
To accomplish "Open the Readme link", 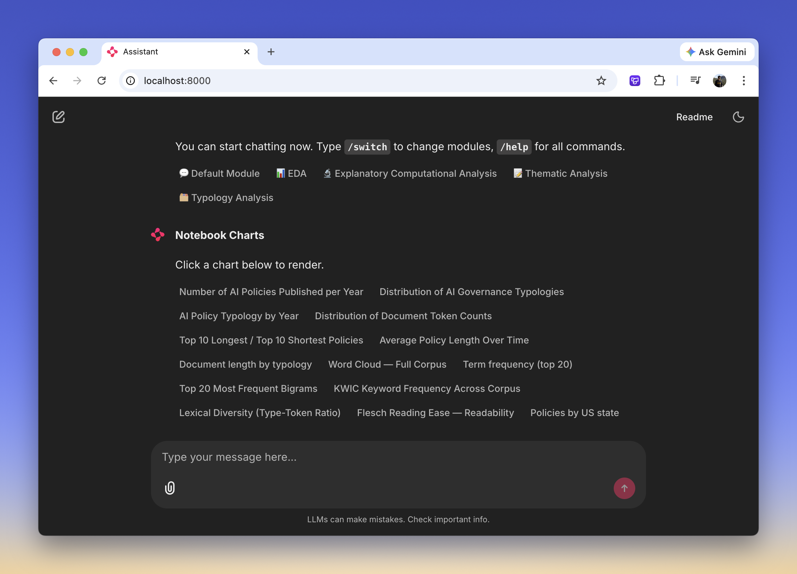I will 694,117.
